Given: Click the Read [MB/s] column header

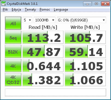Looking at the screenshot, I should [43, 27].
